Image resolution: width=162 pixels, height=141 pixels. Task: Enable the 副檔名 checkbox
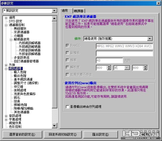pos(67,53)
